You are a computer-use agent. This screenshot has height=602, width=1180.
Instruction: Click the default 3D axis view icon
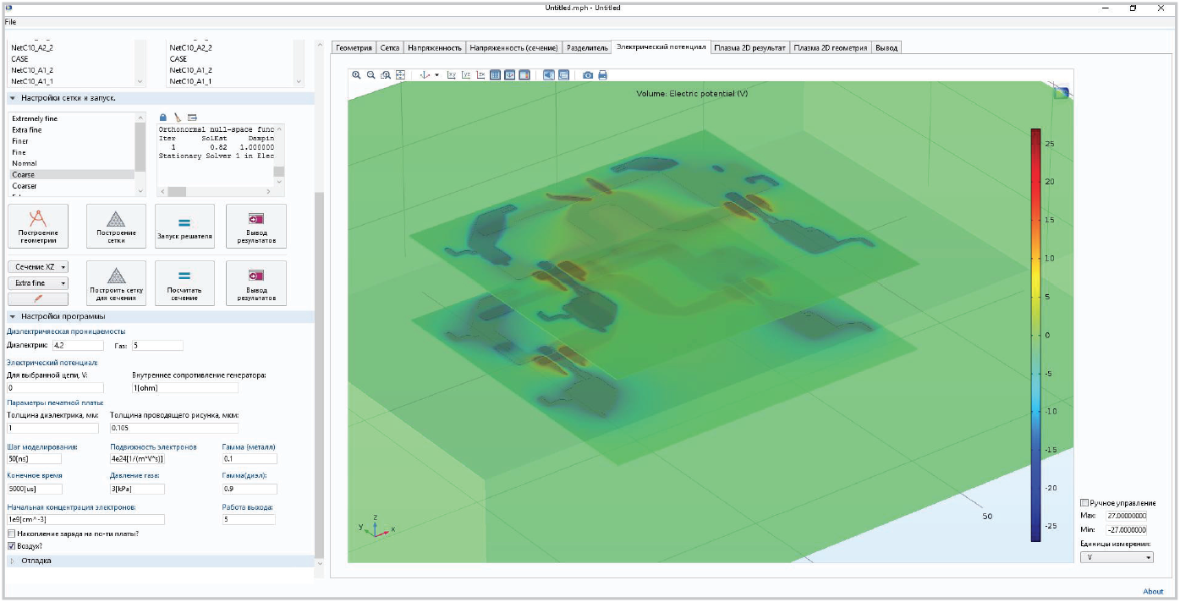(x=425, y=75)
